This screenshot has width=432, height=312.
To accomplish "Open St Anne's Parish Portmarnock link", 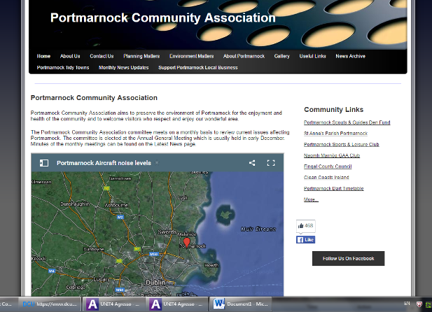I will 335,134.
